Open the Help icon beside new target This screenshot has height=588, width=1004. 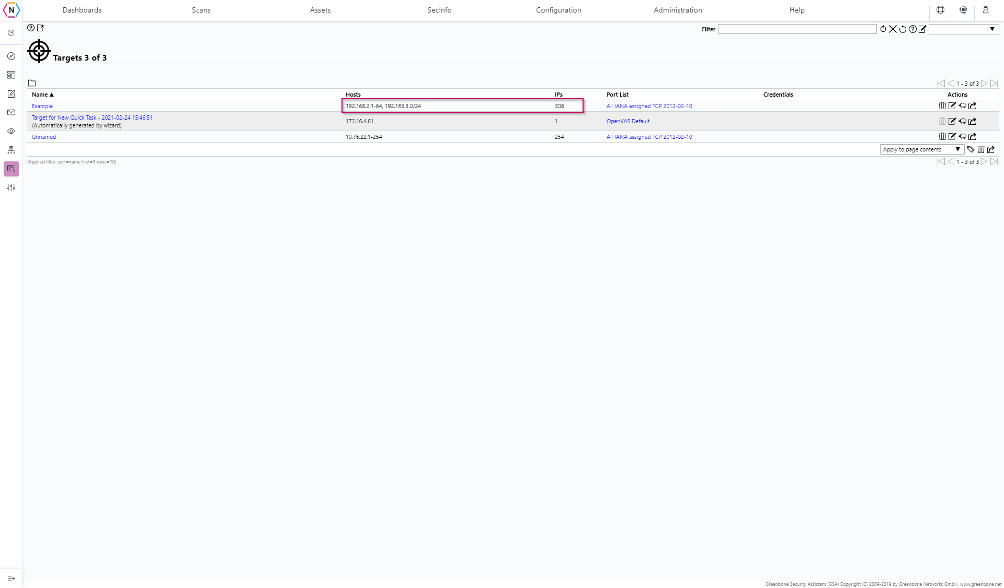(x=31, y=28)
